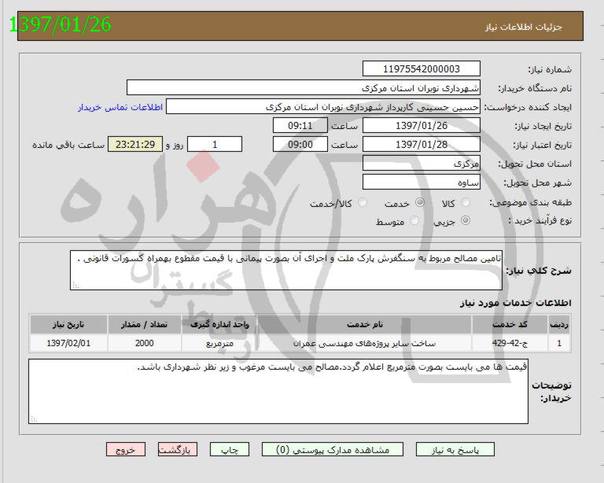Viewport: 604px width, 483px height.
Task: Select the کالا/خدمت radio option
Action: pyautogui.click(x=362, y=203)
